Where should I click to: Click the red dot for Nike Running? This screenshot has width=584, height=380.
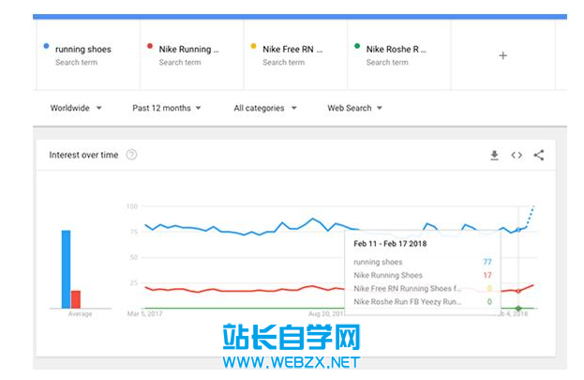[x=150, y=45]
